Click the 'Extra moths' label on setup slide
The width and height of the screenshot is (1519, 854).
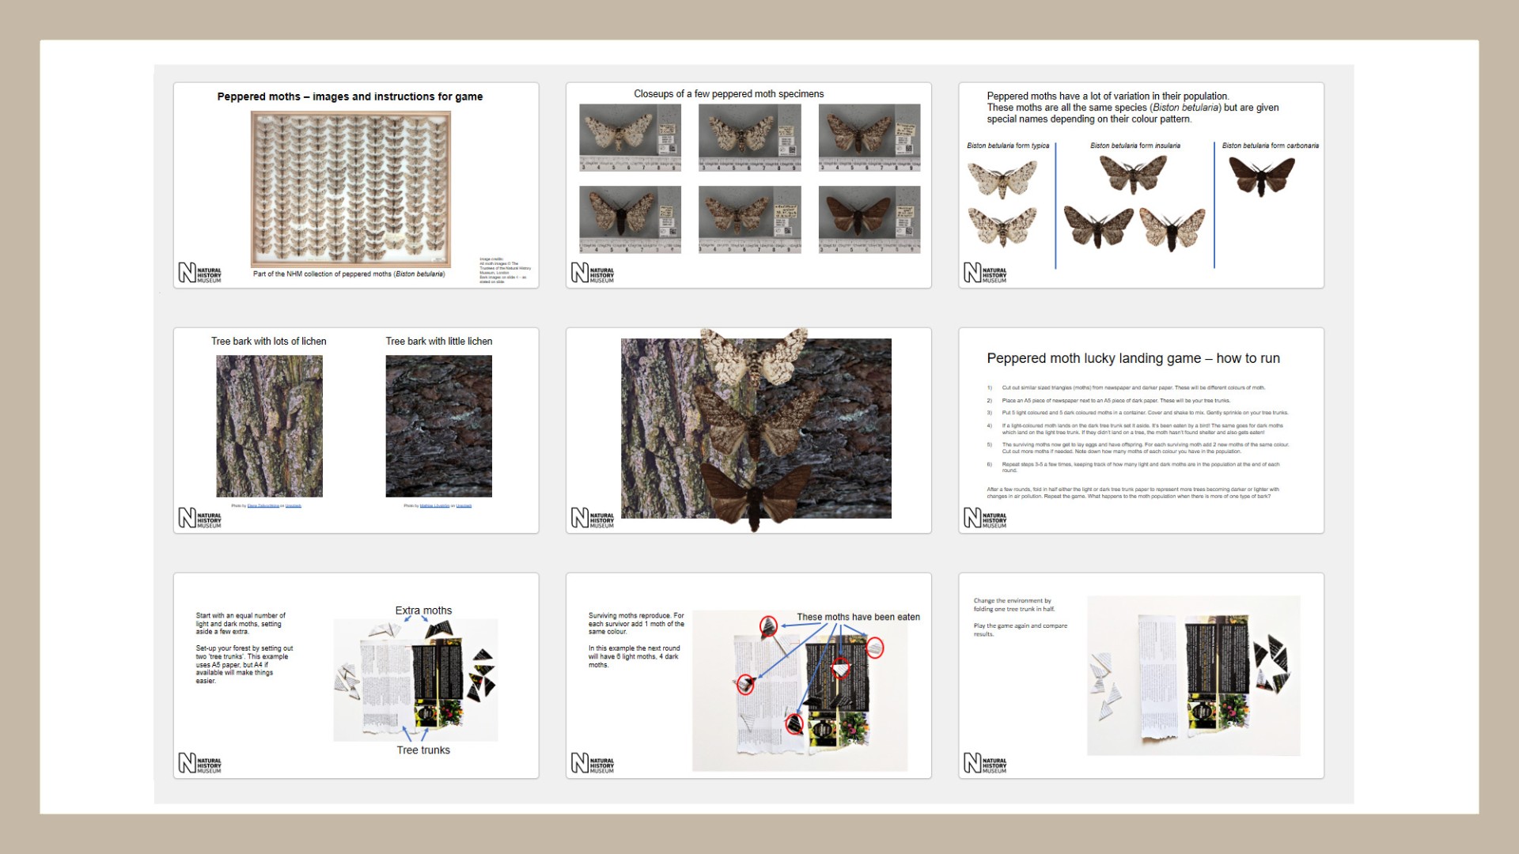tap(423, 610)
